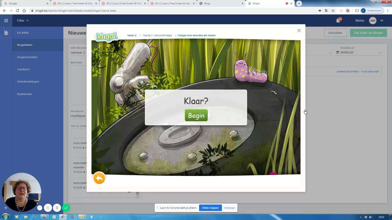The image size is (392, 220).
Task: Click the cast media icon
Action: coord(357,10)
